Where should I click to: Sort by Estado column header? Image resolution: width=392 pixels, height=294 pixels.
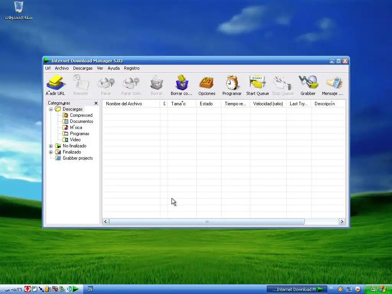(x=209, y=104)
